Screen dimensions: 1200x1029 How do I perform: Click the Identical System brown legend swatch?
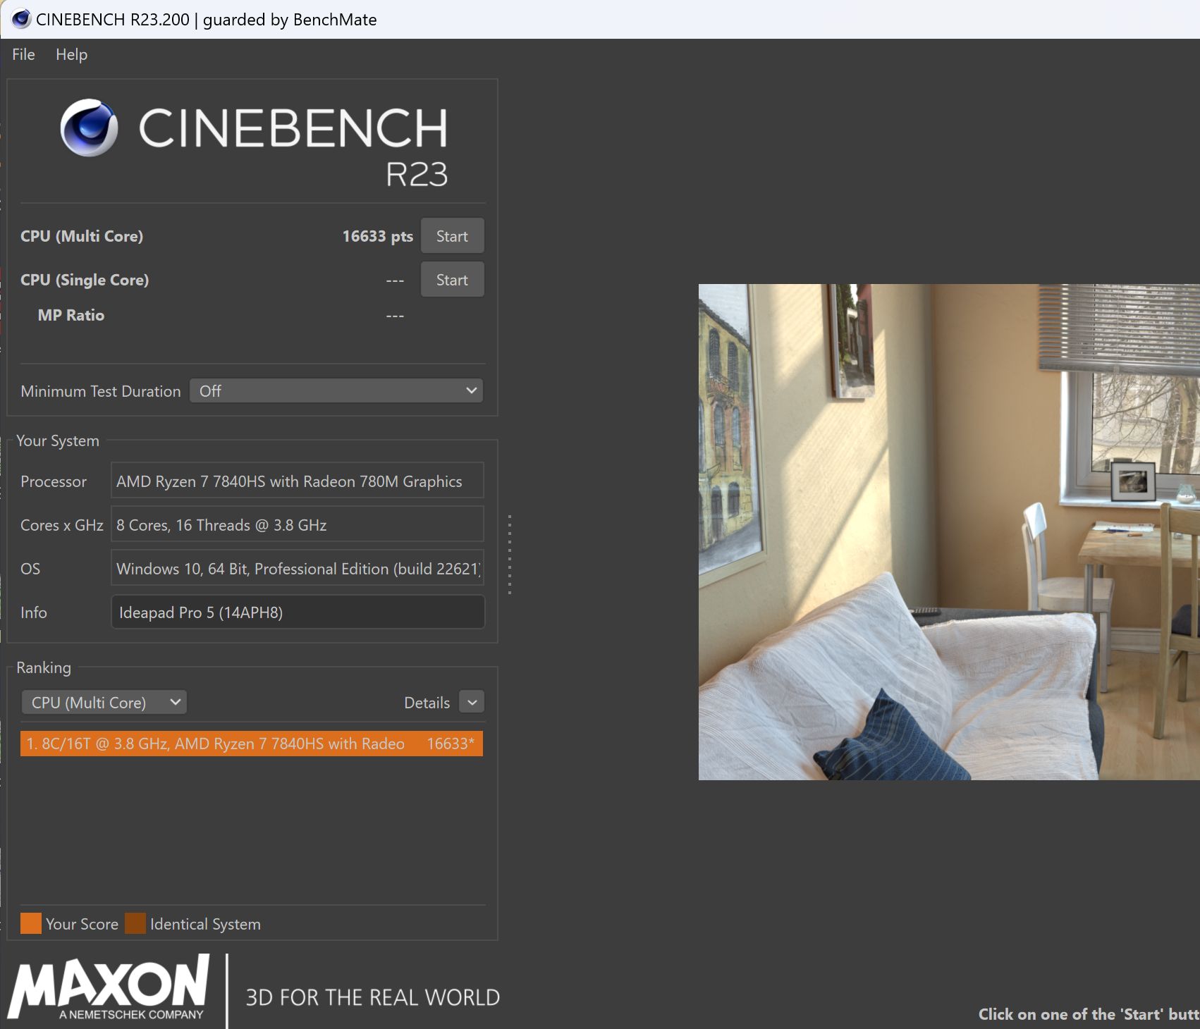(135, 924)
